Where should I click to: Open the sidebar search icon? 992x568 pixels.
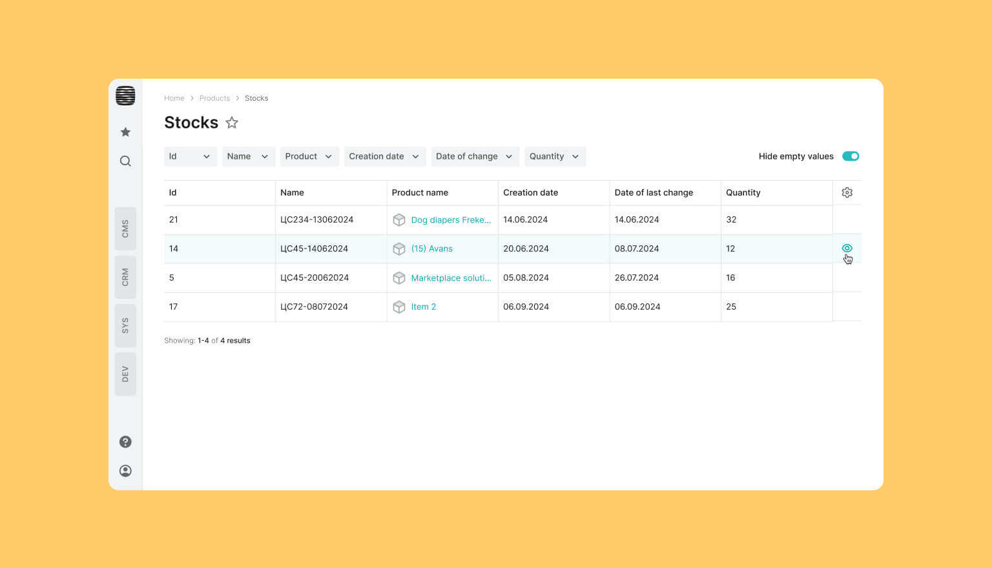[125, 161]
